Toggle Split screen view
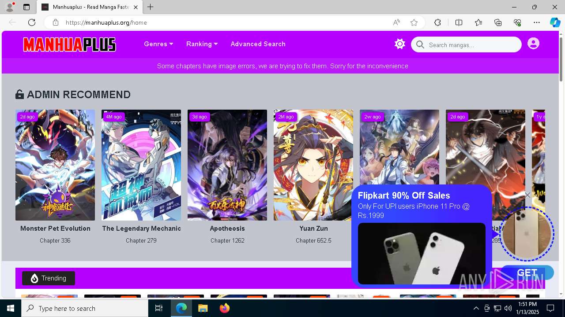The height and width of the screenshot is (317, 565). point(459,22)
